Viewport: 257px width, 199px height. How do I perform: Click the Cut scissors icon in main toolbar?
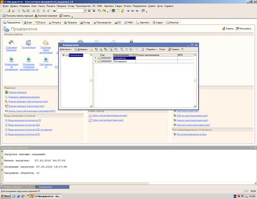coord(19,11)
